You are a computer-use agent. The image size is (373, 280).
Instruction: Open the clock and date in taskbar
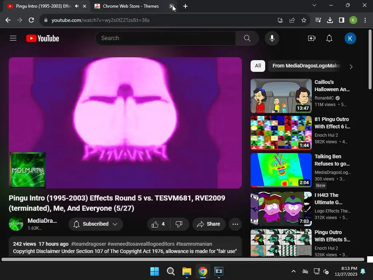[x=346, y=271]
